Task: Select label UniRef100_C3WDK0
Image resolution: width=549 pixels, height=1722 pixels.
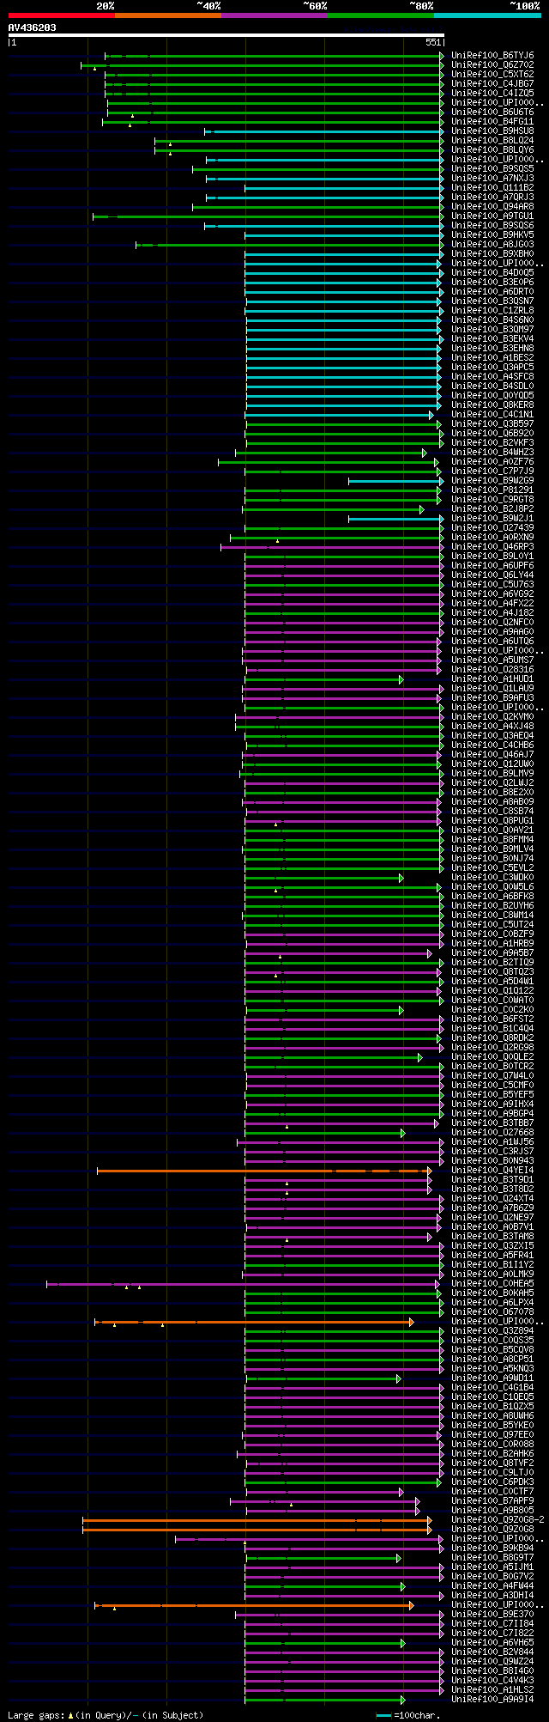Action: pos(492,877)
